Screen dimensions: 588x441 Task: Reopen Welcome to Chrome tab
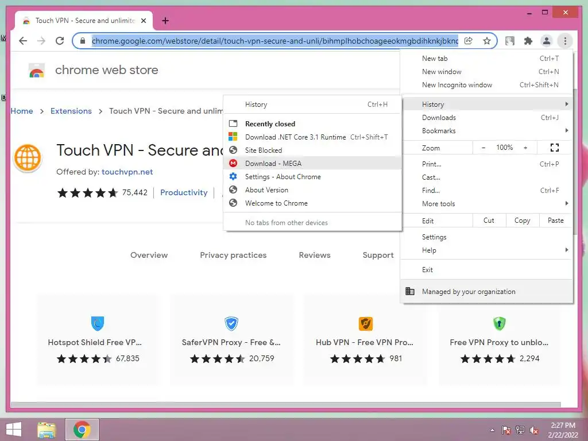312,203
